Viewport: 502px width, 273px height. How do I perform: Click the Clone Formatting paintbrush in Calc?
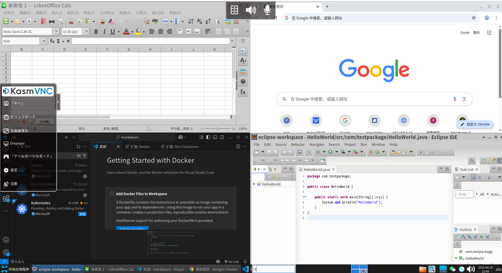point(102,21)
